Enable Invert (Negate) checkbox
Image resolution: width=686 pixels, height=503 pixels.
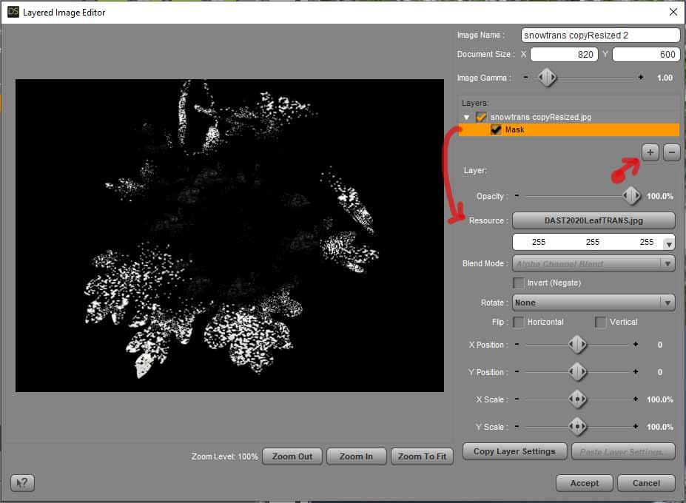(519, 283)
